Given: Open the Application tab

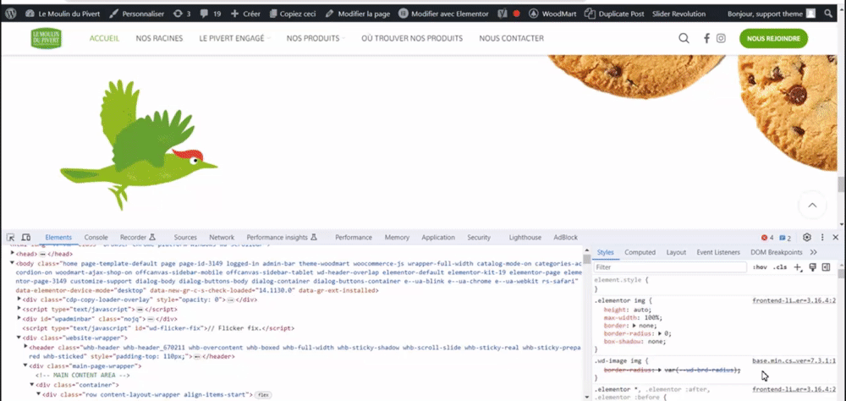Looking at the screenshot, I should (x=438, y=238).
